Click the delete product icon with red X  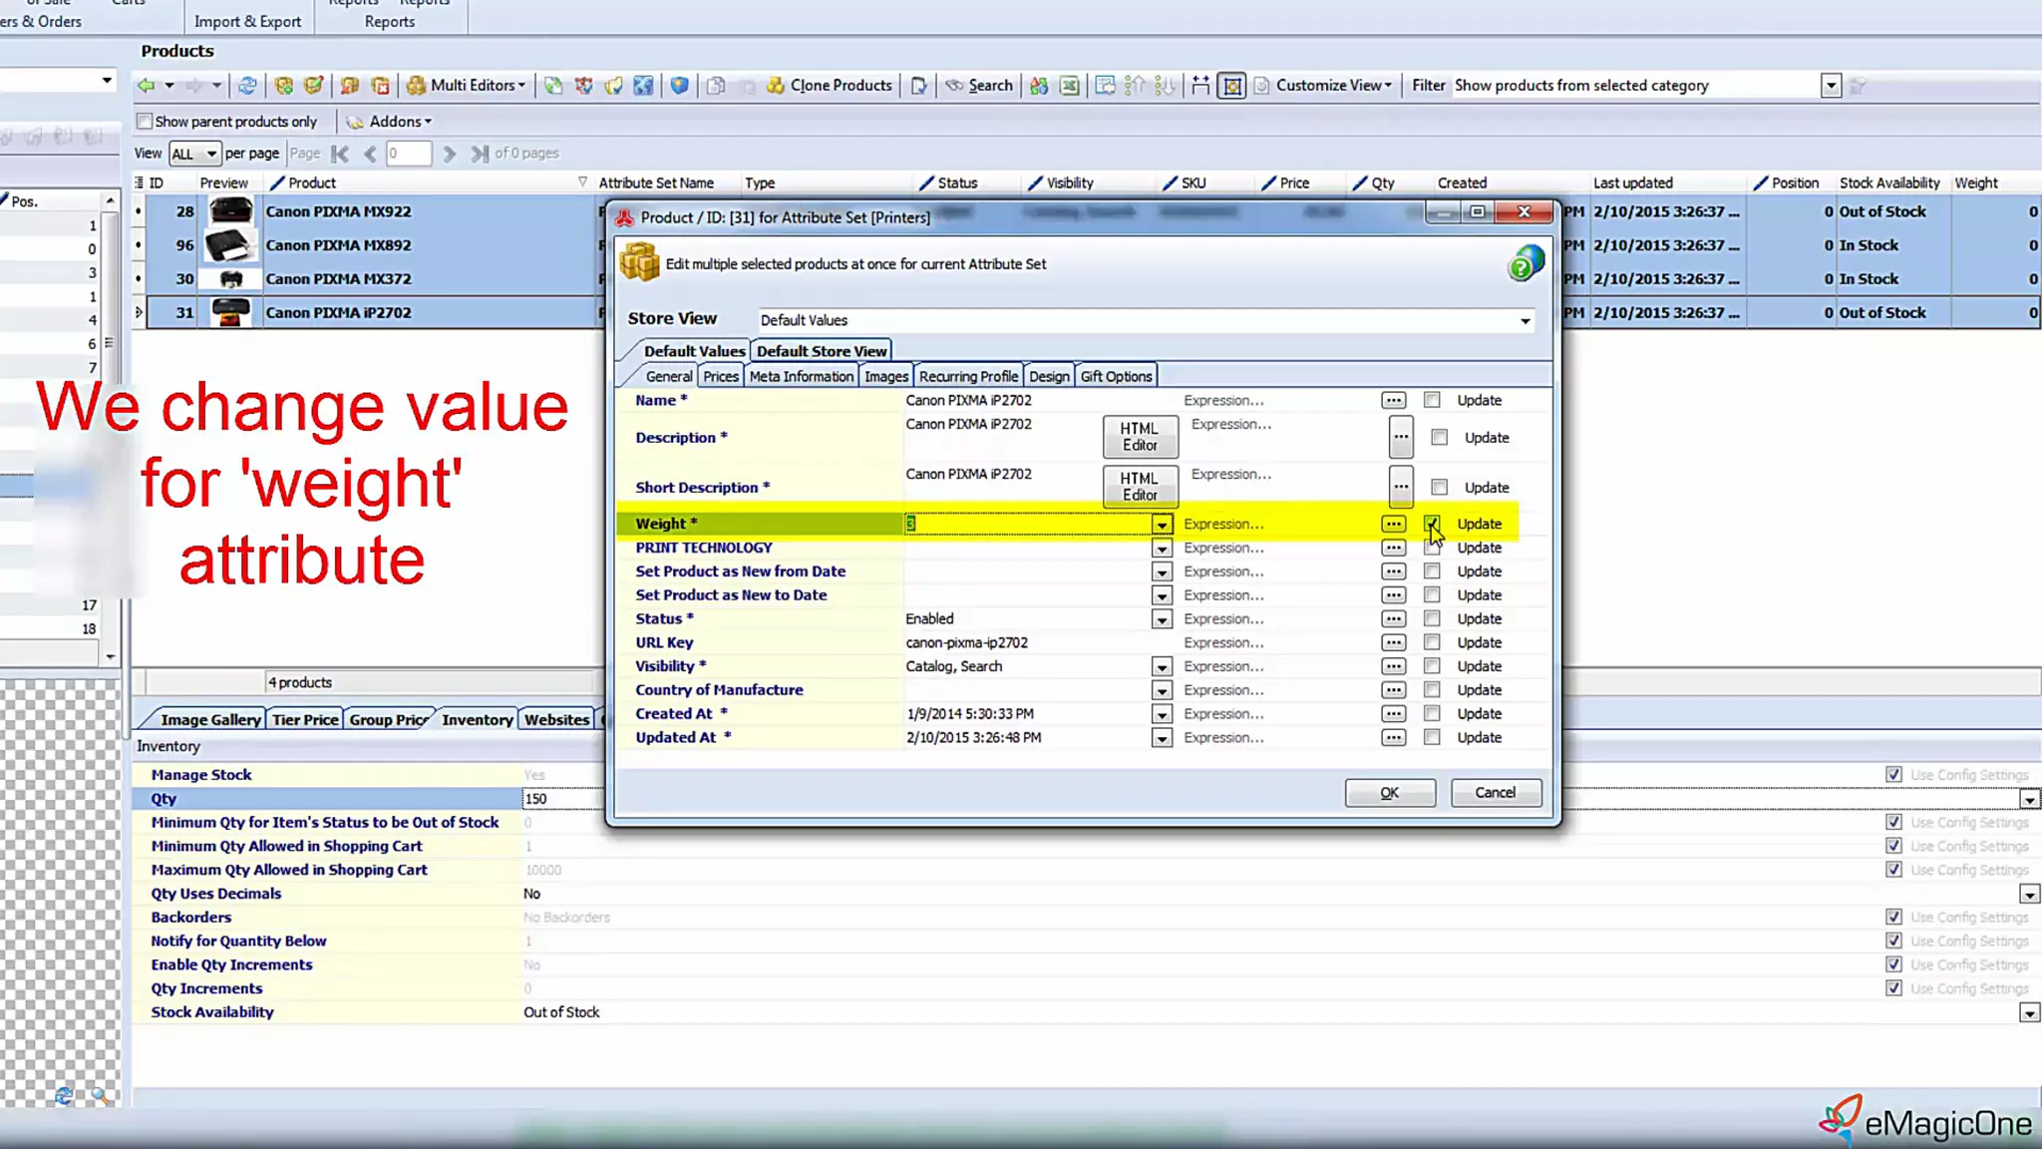pos(380,86)
